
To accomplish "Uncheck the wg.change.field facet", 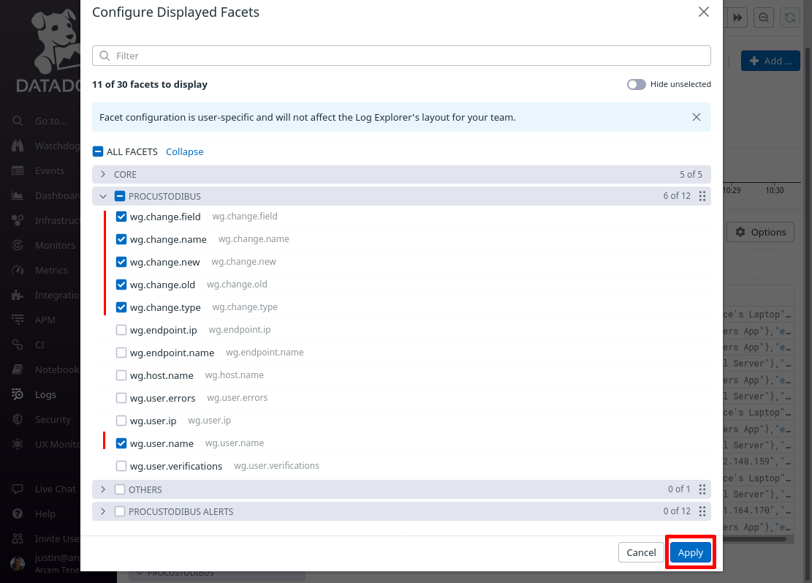I will click(x=121, y=217).
